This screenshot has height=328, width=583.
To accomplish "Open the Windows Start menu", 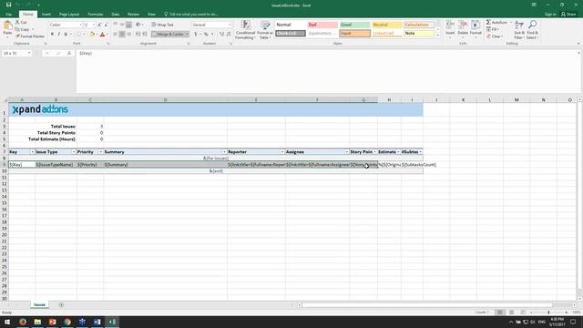I will [x=7, y=322].
